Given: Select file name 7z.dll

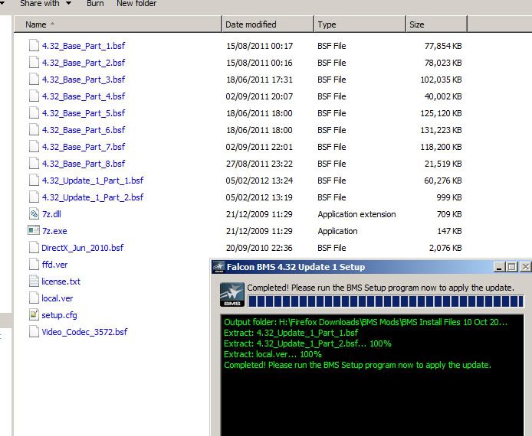Looking at the screenshot, I should [x=51, y=214].
